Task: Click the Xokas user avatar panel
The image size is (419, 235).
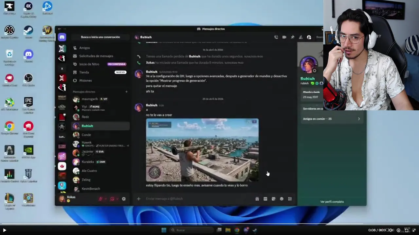Action: coord(62,198)
